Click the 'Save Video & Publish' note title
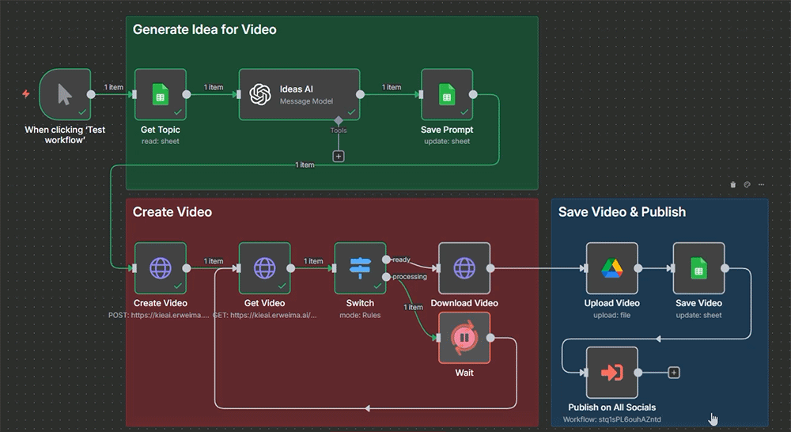Image resolution: width=791 pixels, height=432 pixels. [622, 212]
